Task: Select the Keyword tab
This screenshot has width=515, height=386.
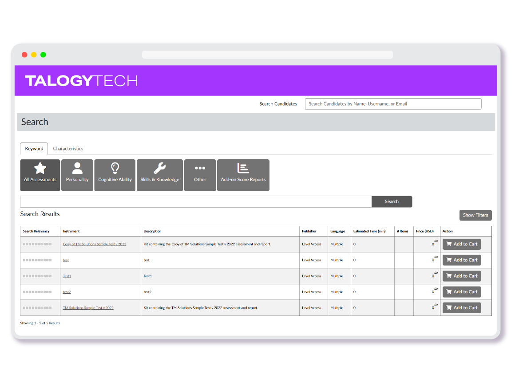Action: coord(34,148)
